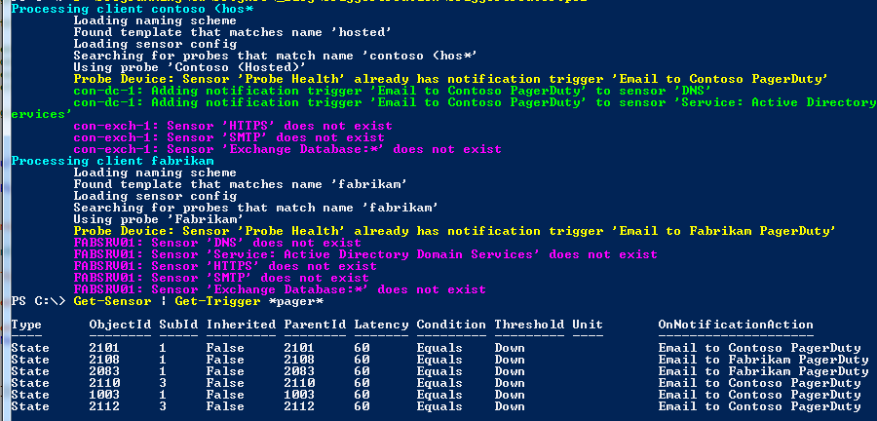Click the Inherited column header
Viewport: 877px width, 421px height.
[x=241, y=325]
